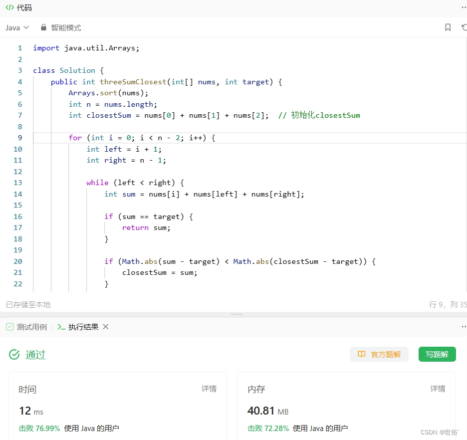Click the book icon in 官方题解 button
The width and height of the screenshot is (467, 440).
point(361,354)
